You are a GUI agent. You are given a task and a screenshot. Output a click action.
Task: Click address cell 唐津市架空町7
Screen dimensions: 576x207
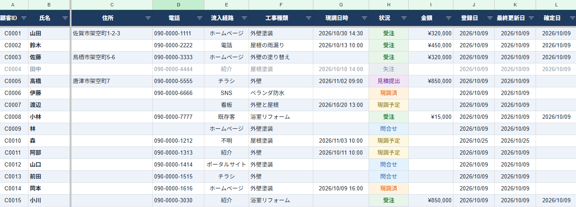click(112, 81)
